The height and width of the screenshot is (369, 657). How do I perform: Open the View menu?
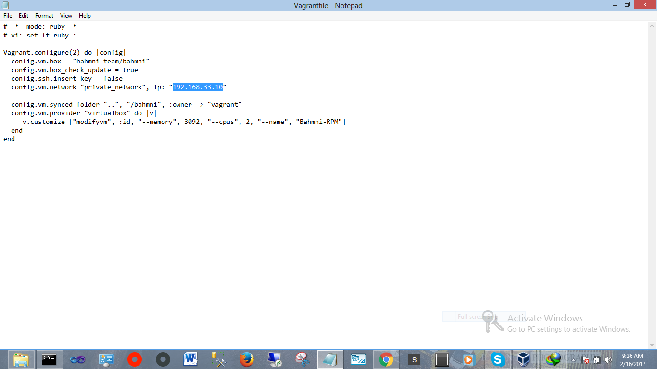[66, 16]
